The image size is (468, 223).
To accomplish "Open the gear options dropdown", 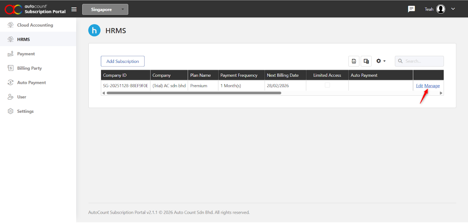I will 381,61.
